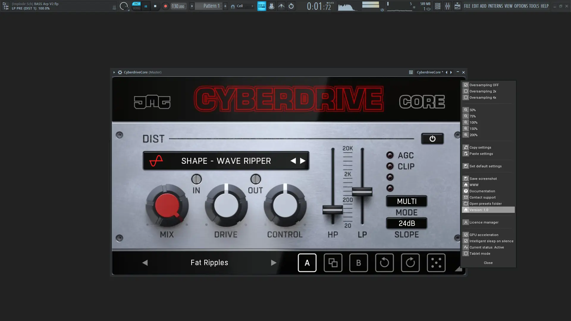Image resolution: width=571 pixels, height=321 pixels.
Task: Select preset slot B
Action: click(x=359, y=263)
